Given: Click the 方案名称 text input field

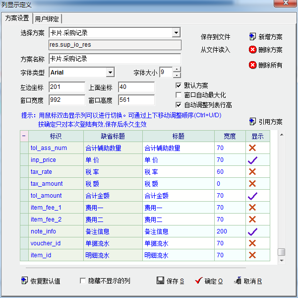Looking at the screenshot, I should click(114, 59).
